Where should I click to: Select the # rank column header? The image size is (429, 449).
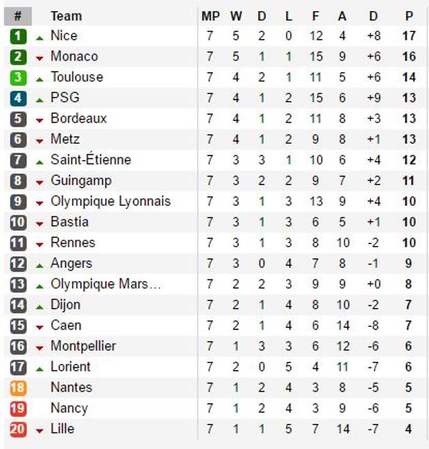(x=18, y=16)
